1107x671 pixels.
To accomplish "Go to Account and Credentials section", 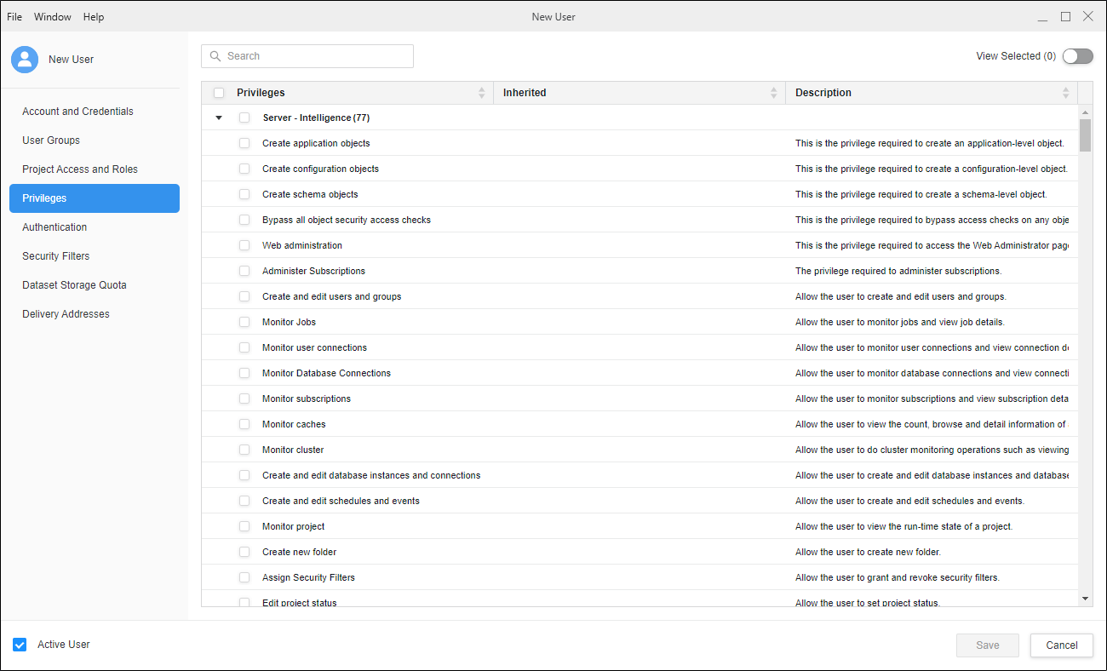I will [x=77, y=112].
